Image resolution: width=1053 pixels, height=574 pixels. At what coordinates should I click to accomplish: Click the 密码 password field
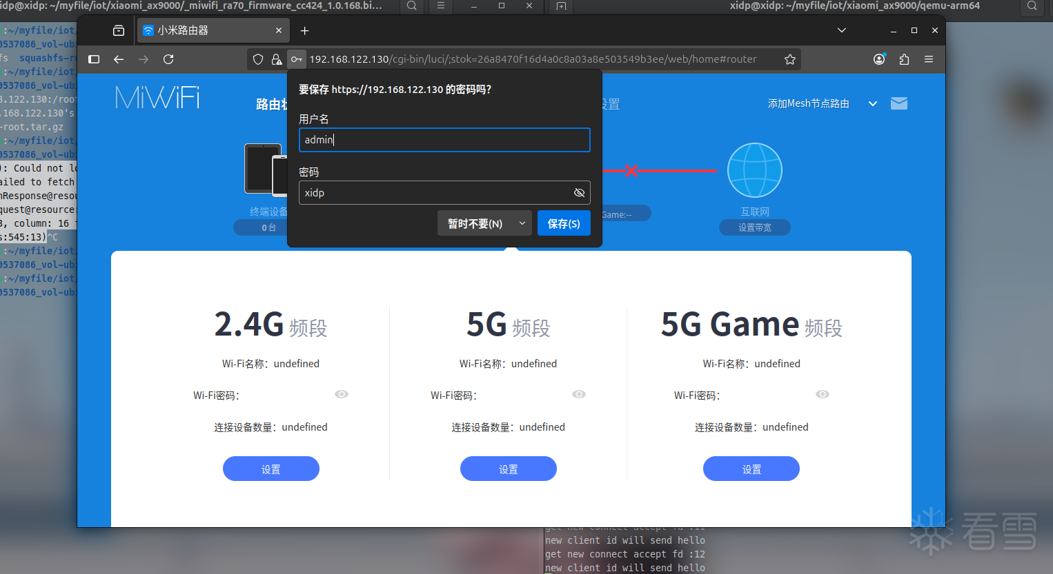[x=444, y=193]
